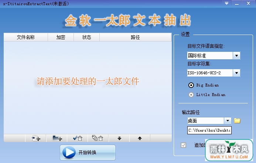Move selected file up with arrow

tap(140, 138)
